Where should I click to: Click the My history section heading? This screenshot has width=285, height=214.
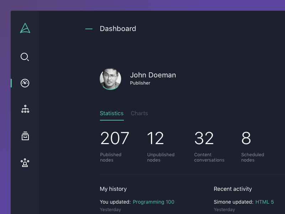[x=113, y=189]
